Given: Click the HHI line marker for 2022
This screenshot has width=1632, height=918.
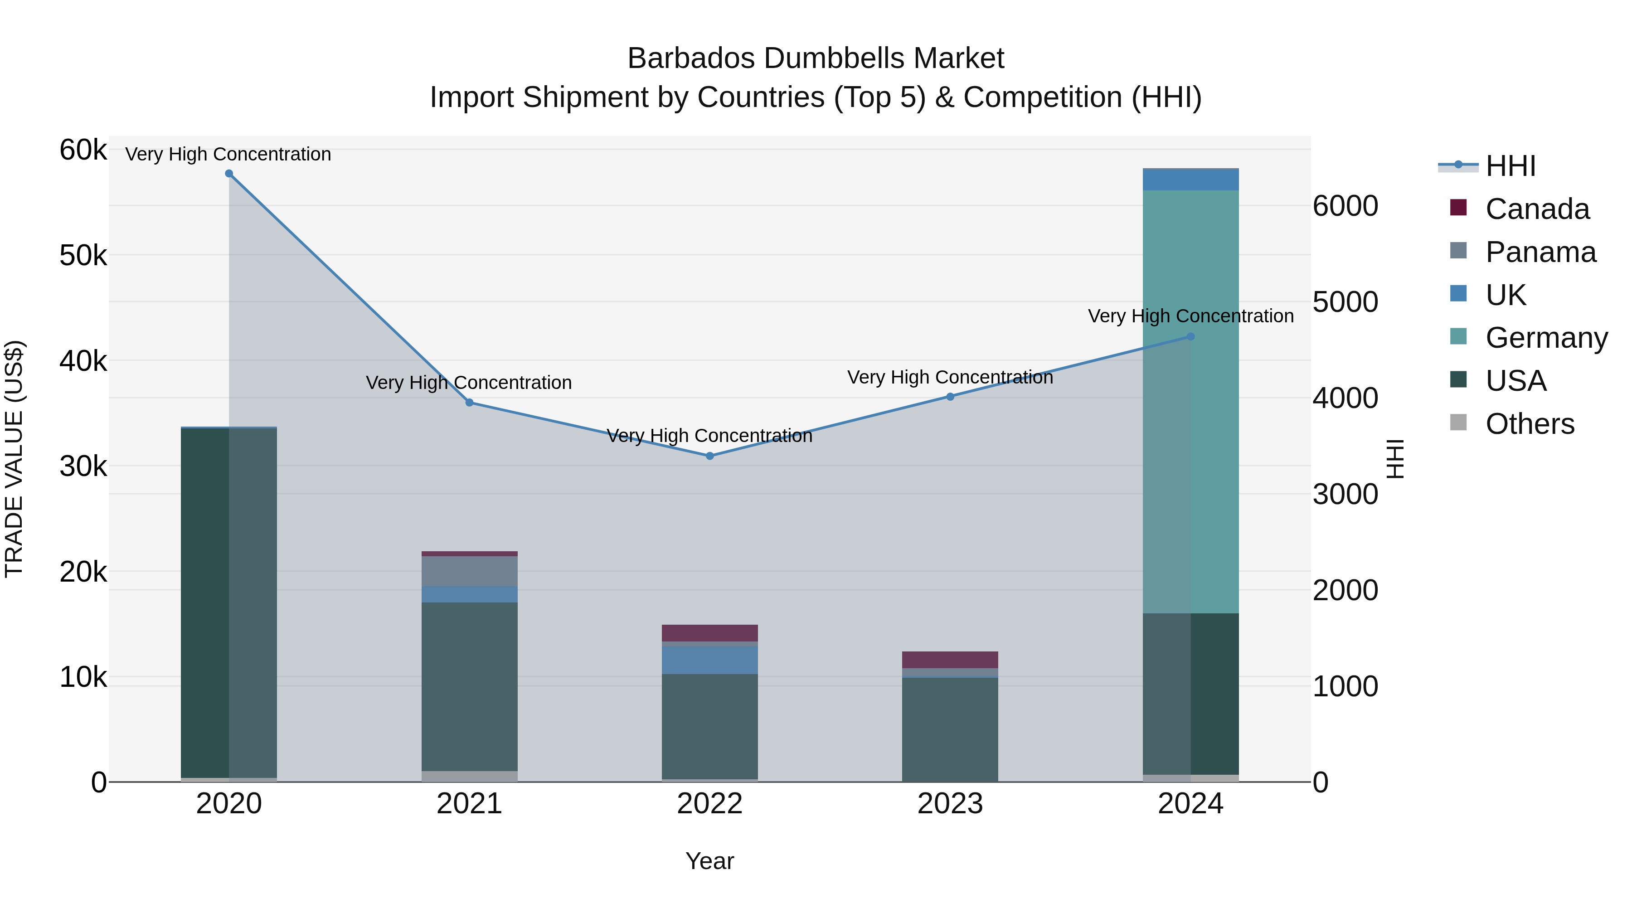Looking at the screenshot, I should [709, 456].
